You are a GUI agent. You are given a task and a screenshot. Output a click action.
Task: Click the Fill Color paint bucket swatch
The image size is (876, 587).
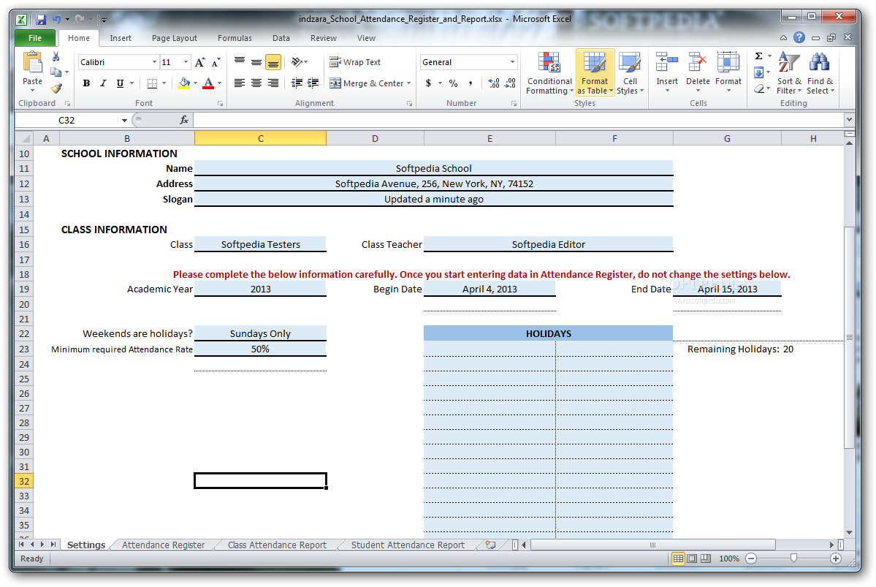tap(184, 83)
